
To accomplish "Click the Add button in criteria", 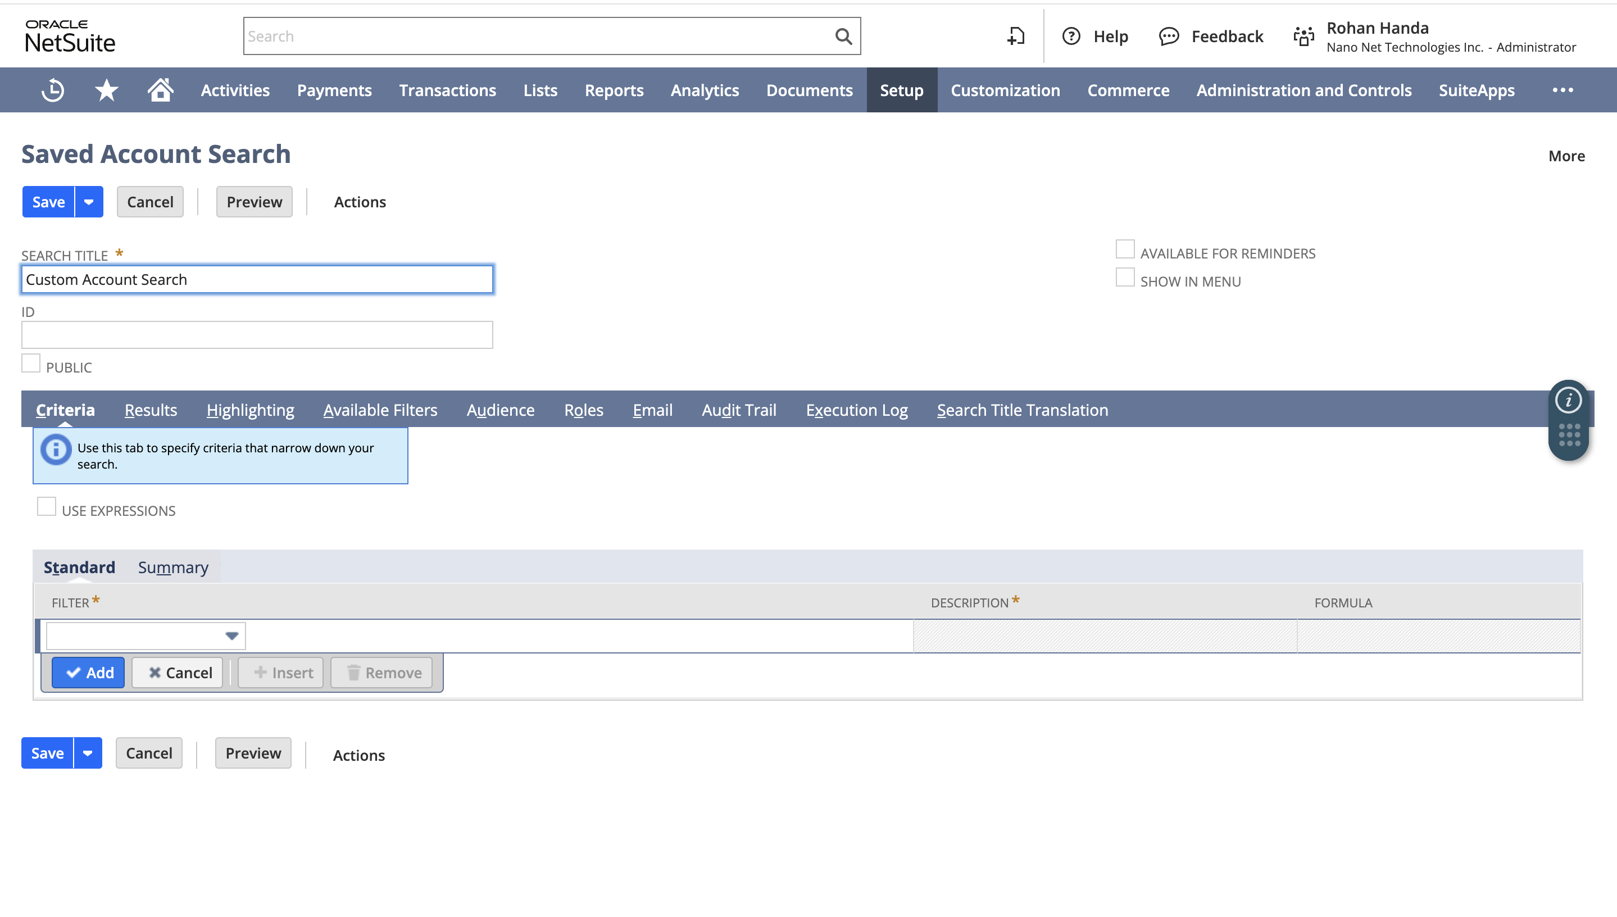I will click(90, 671).
